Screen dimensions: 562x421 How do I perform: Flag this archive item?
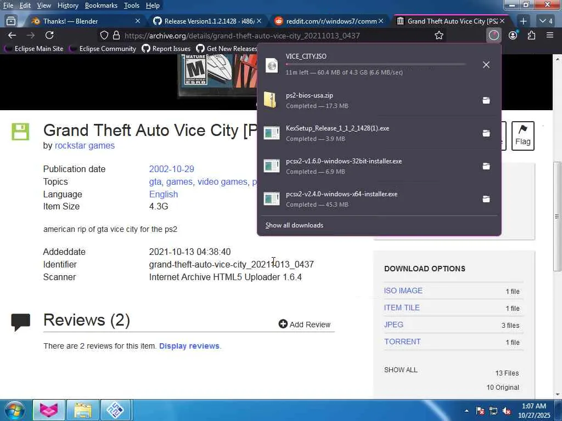point(522,136)
